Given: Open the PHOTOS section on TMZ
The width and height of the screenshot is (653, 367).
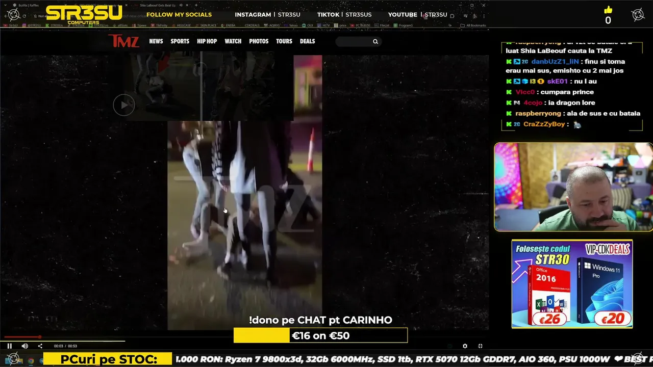Looking at the screenshot, I should [x=259, y=41].
